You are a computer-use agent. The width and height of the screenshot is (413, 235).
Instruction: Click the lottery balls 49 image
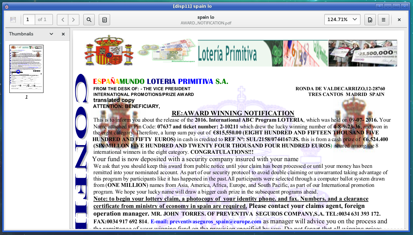click(306, 53)
